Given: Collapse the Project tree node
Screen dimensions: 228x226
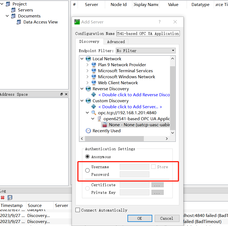Looking at the screenshot, I should point(2,4).
